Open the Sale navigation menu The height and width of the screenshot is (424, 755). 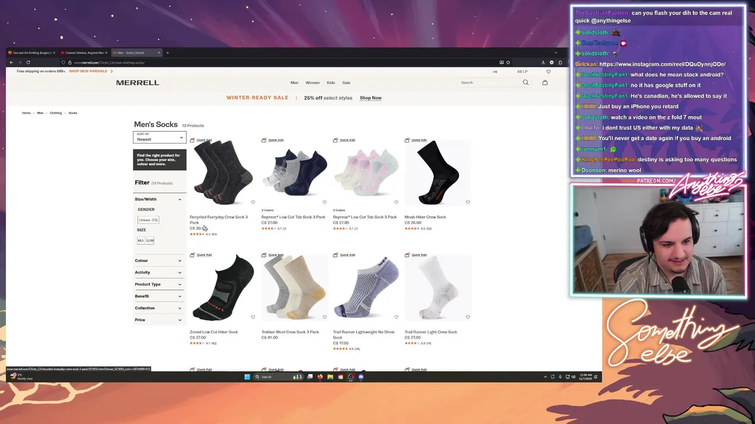(x=346, y=82)
